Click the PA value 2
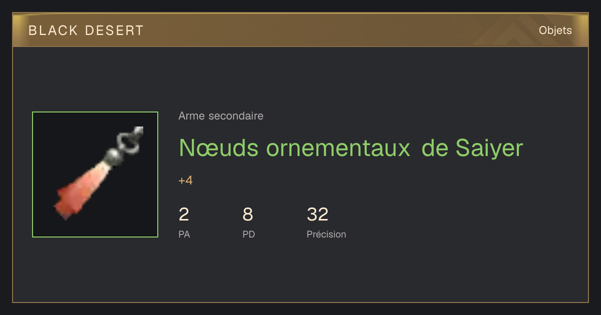Screen dimensions: 601x315 [x=184, y=214]
